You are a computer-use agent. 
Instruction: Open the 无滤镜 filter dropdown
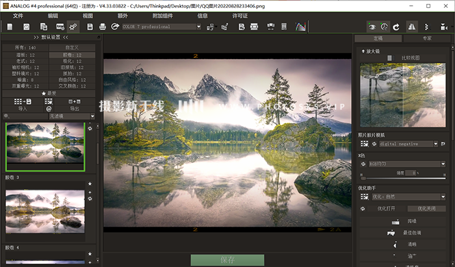coord(71,116)
